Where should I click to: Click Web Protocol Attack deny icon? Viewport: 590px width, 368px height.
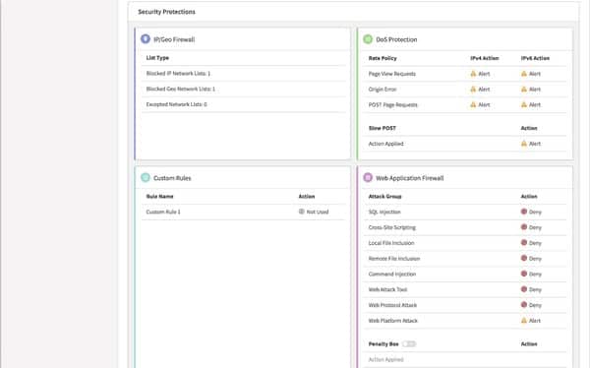tap(524, 304)
